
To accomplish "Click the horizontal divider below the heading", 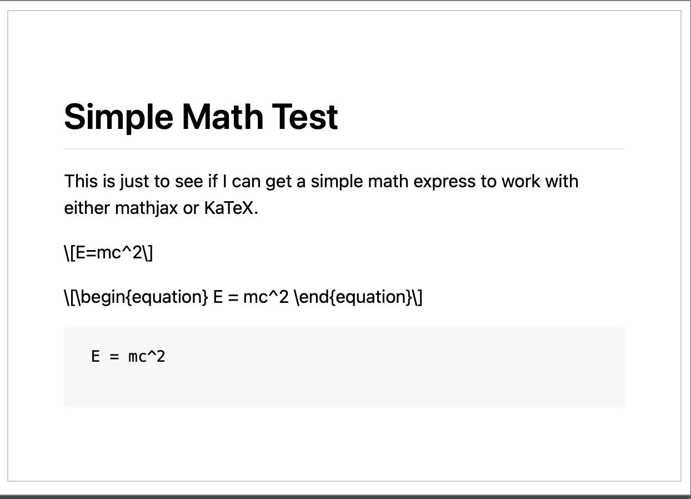I will pos(344,149).
